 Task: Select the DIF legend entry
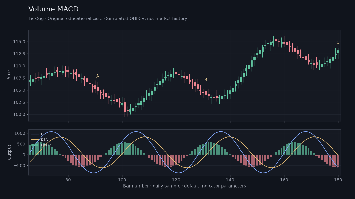point(39,134)
